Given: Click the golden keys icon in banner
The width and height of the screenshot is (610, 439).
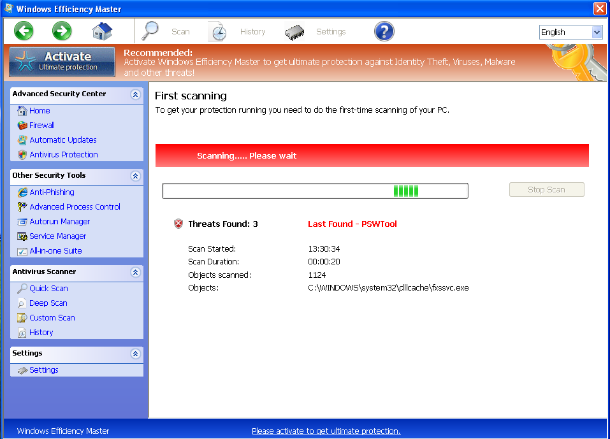Looking at the screenshot, I should pyautogui.click(x=577, y=62).
